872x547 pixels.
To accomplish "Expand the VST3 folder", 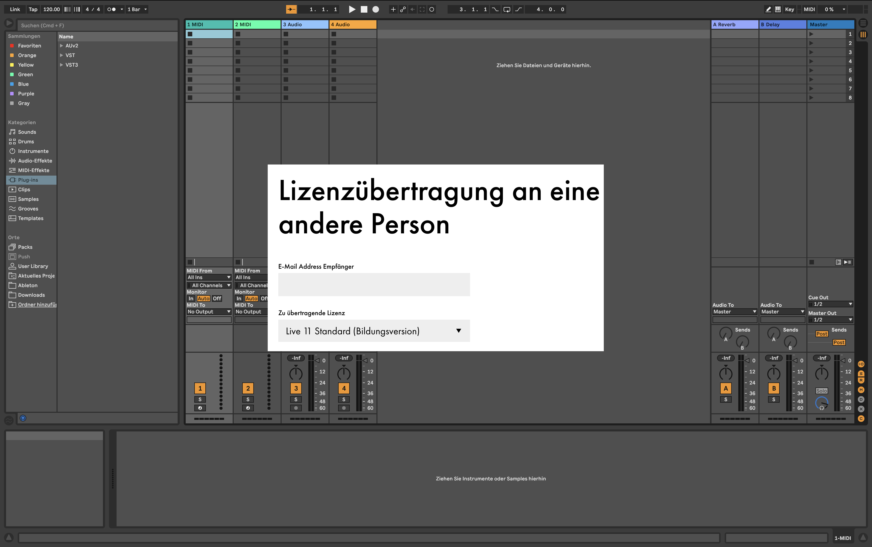I will (62, 65).
